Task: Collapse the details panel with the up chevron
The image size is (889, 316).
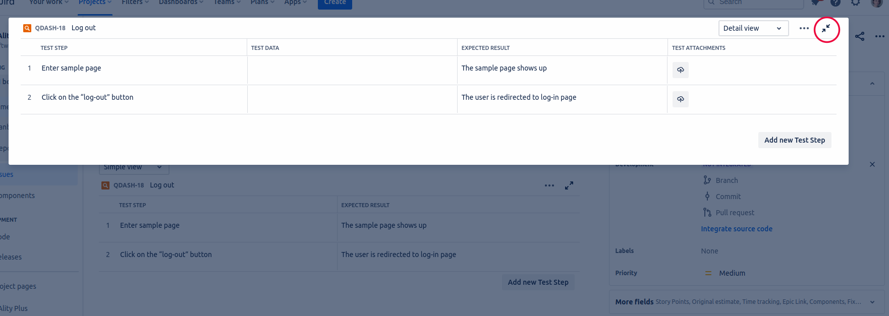Action: (872, 84)
